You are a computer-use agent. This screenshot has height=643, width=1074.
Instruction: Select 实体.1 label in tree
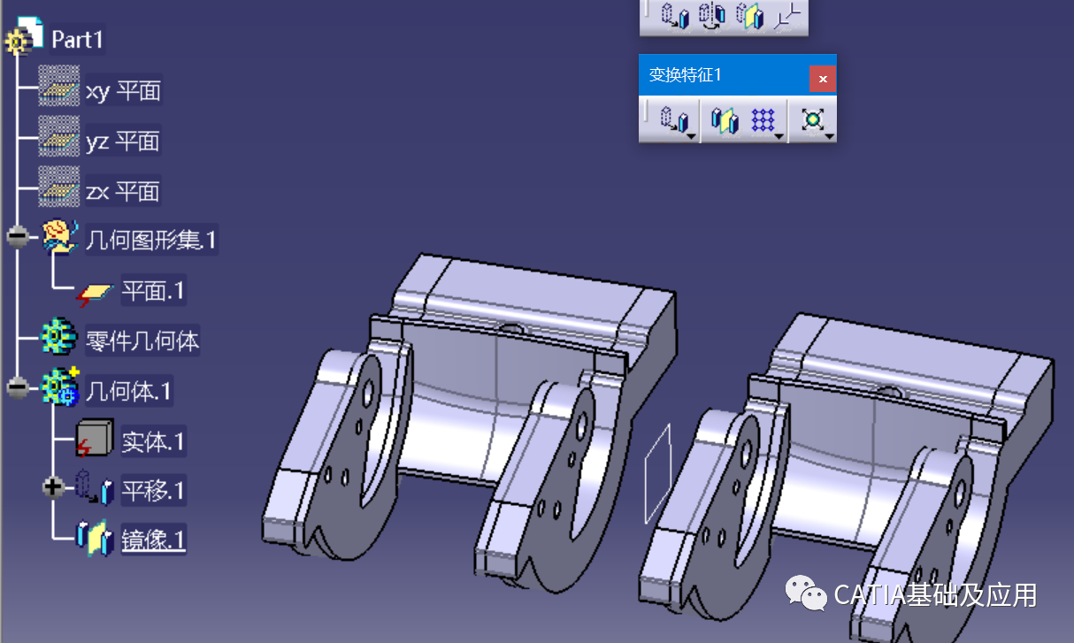coord(154,440)
